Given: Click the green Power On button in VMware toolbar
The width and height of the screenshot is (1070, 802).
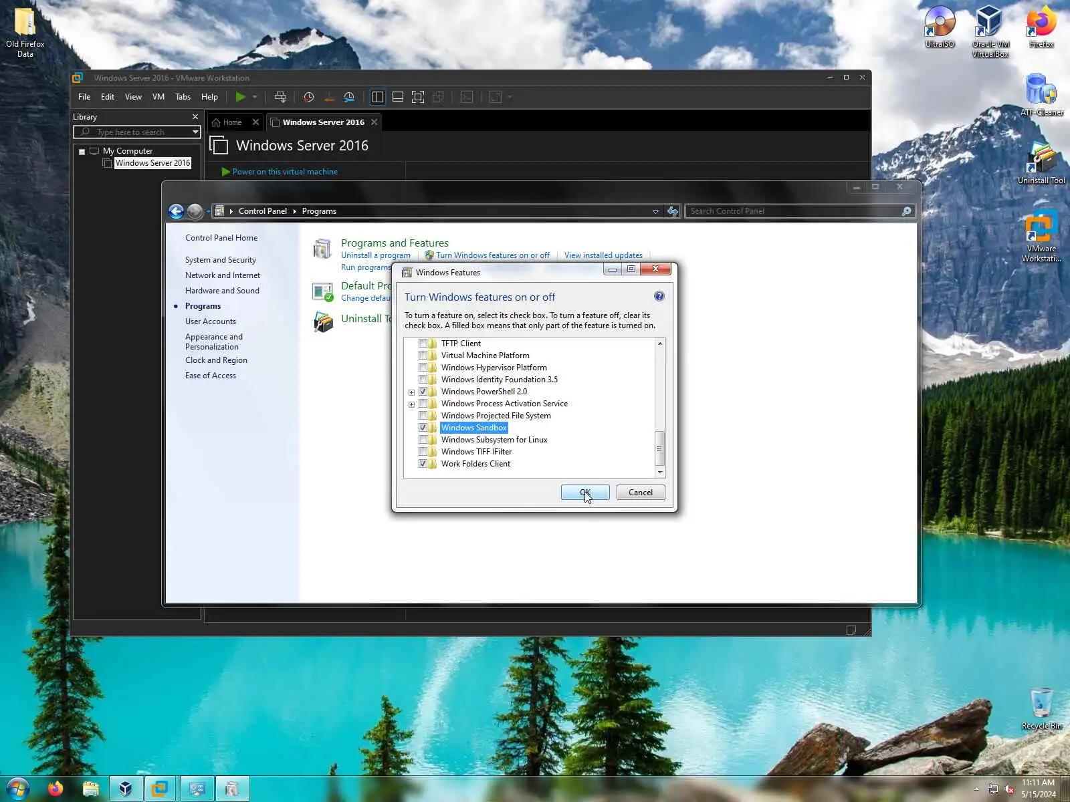Looking at the screenshot, I should click(241, 97).
